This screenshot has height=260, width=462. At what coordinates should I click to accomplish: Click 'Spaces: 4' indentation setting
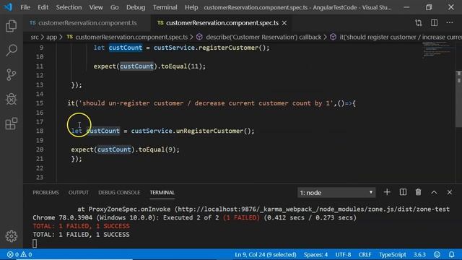coord(315,254)
